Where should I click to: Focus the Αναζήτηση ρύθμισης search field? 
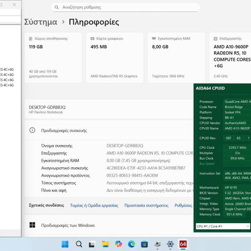point(125,7)
